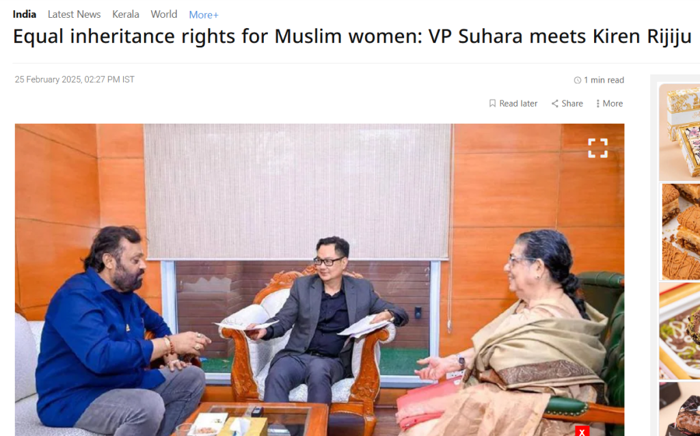Open the three-dot More options
The height and width of the screenshot is (436, 700).
(x=597, y=104)
